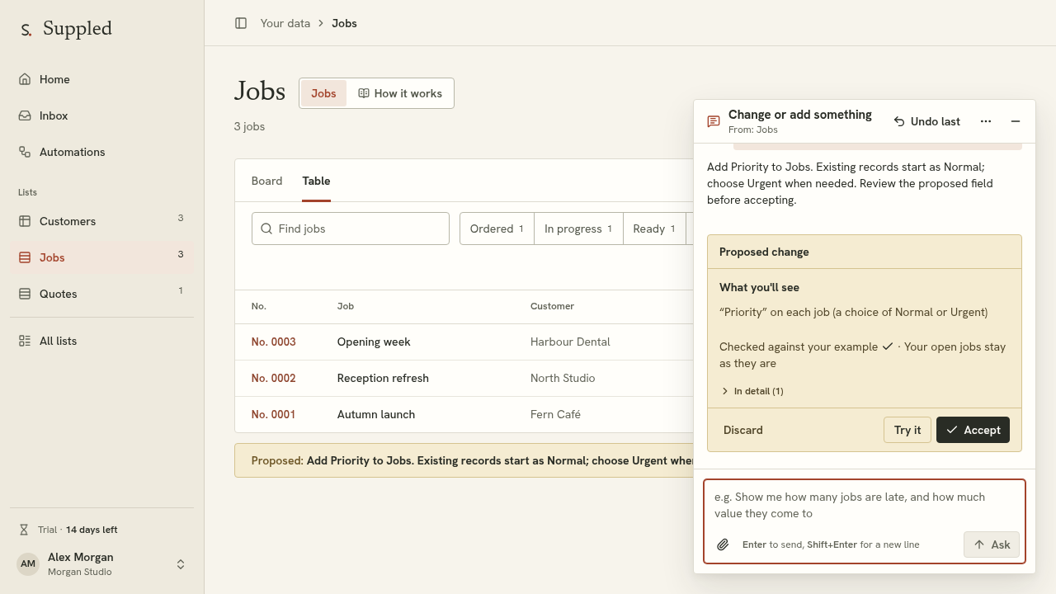Viewport: 1056px width, 594px height.
Task: Accept the proposed change
Action: pos(973,430)
